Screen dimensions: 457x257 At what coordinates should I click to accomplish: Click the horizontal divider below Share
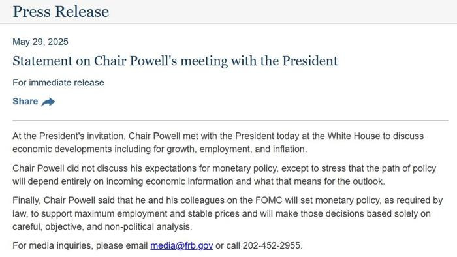pos(230,120)
